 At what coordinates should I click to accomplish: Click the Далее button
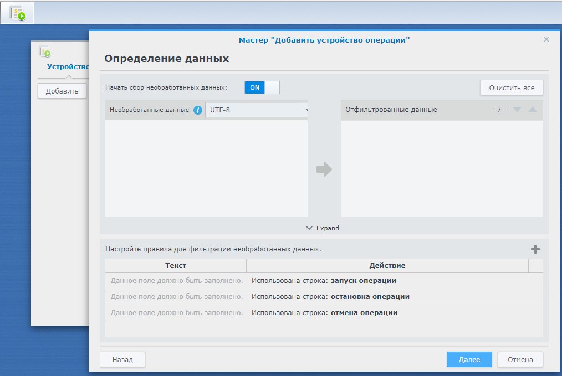[x=469, y=359]
